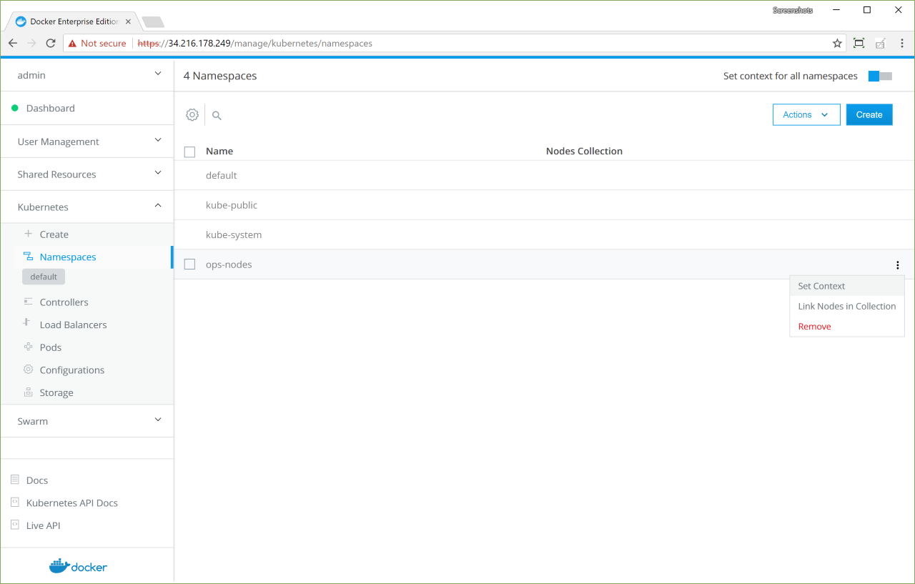Toggle Set context for all namespaces
Viewport: 915px width, 584px height.
[x=880, y=76]
